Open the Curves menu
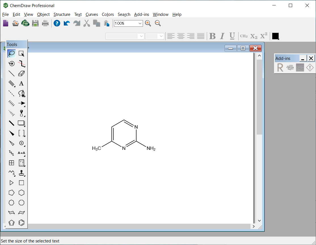316x245 pixels. coord(92,14)
